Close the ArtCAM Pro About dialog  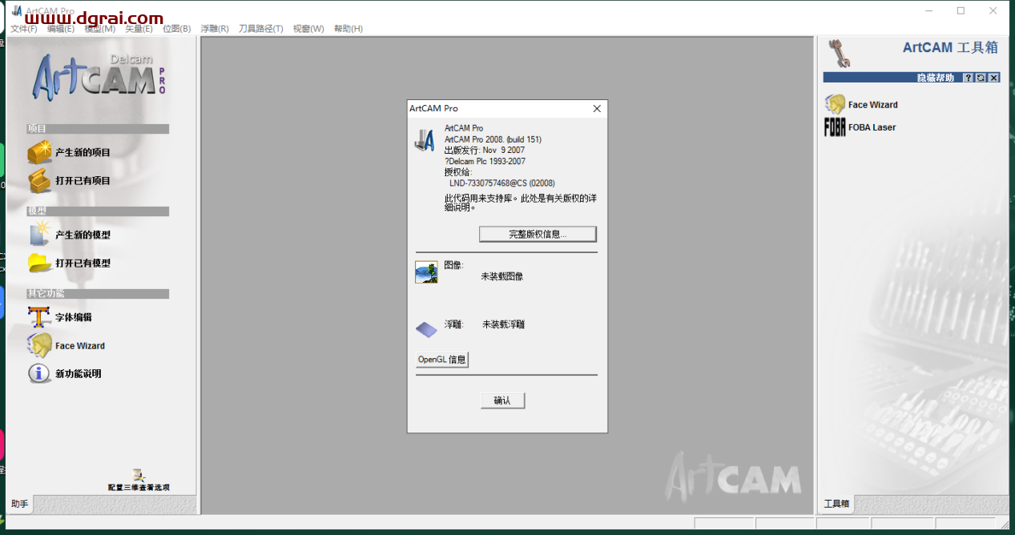tap(597, 108)
